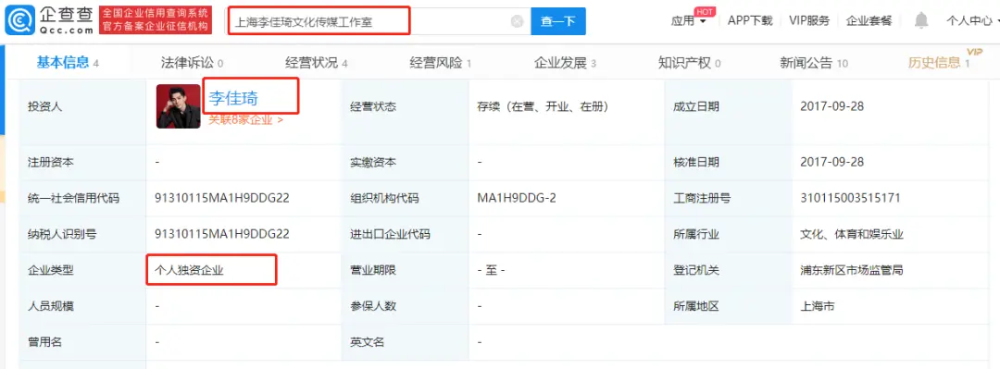Select the 知识产权 tab
Viewport: 1000px width, 369px height.
690,63
